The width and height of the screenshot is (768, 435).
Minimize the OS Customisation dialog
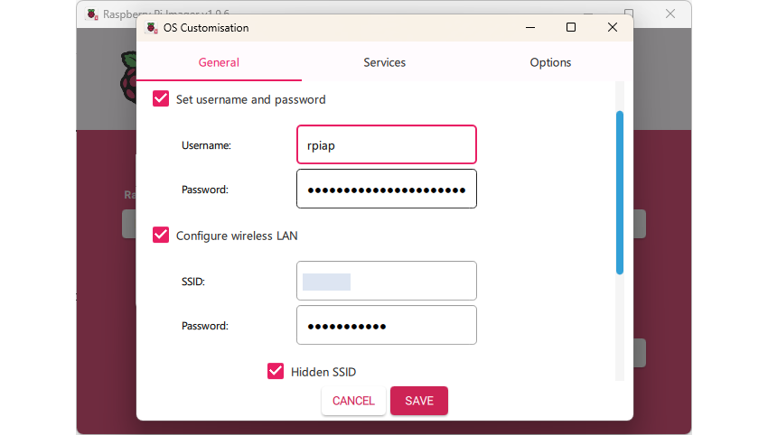pos(530,27)
